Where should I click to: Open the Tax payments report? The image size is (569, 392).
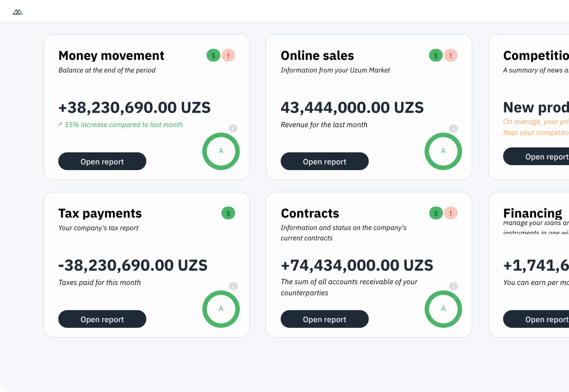click(x=102, y=319)
